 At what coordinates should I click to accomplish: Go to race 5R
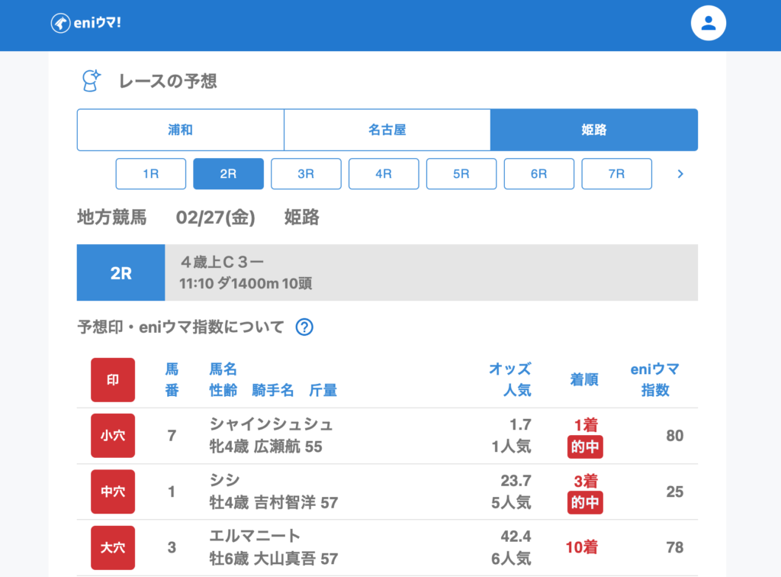click(461, 174)
